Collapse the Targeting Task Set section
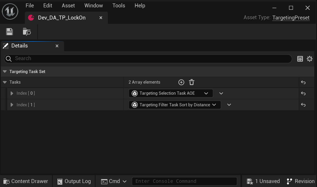The image size is (317, 187). 5,72
